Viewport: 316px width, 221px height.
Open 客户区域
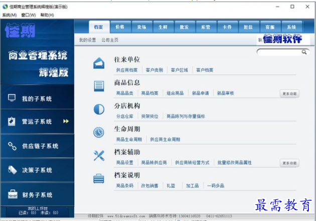click(180, 70)
